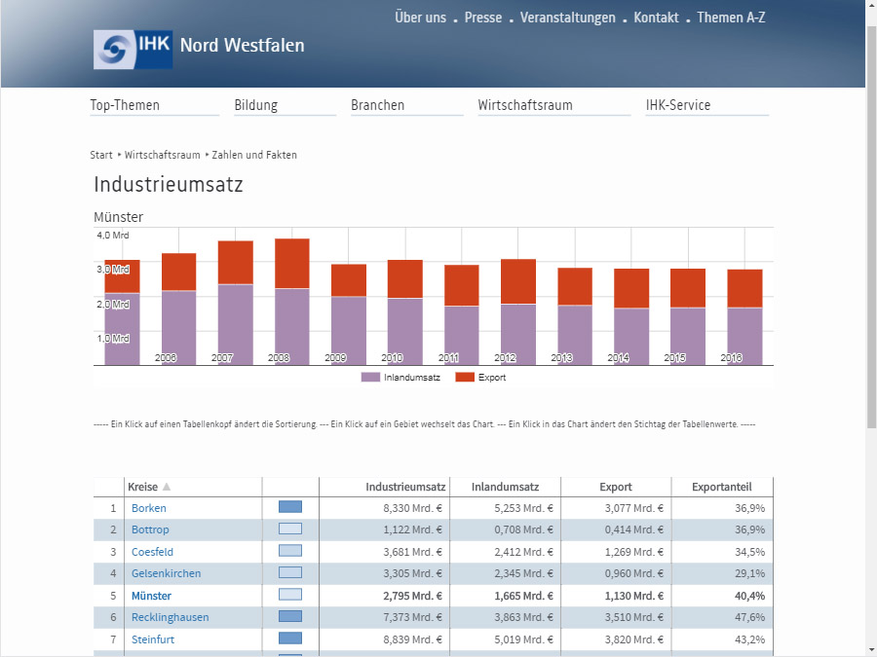Click the Zahlen und Fakten breadcrumb
The image size is (877, 657).
(x=254, y=155)
